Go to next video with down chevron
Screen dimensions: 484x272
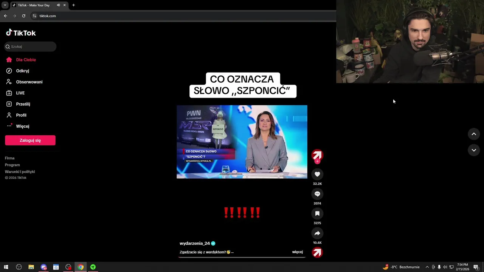pyautogui.click(x=474, y=150)
